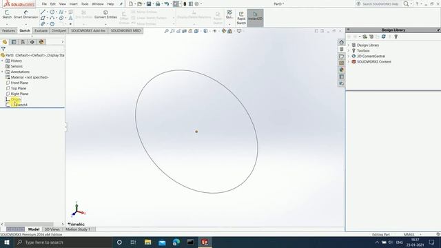The width and height of the screenshot is (441, 248).
Task: Expand the Design Library tree node
Action: [x=349, y=45]
